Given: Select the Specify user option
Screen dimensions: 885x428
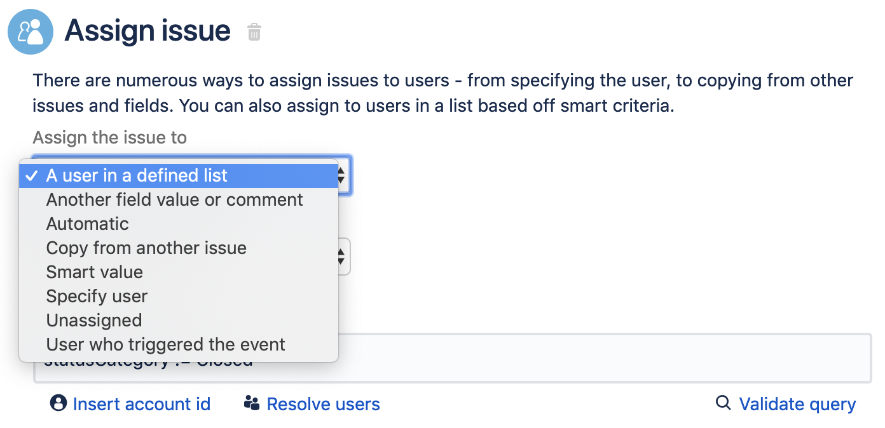Looking at the screenshot, I should (x=97, y=297).
